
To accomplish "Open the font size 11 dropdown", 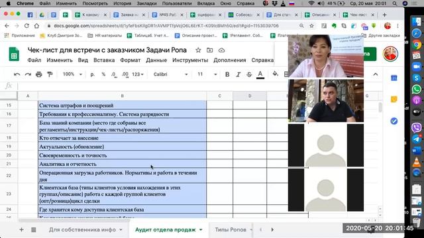I will click(207, 74).
